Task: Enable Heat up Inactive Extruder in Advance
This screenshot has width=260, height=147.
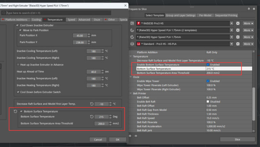Action: click(18, 65)
